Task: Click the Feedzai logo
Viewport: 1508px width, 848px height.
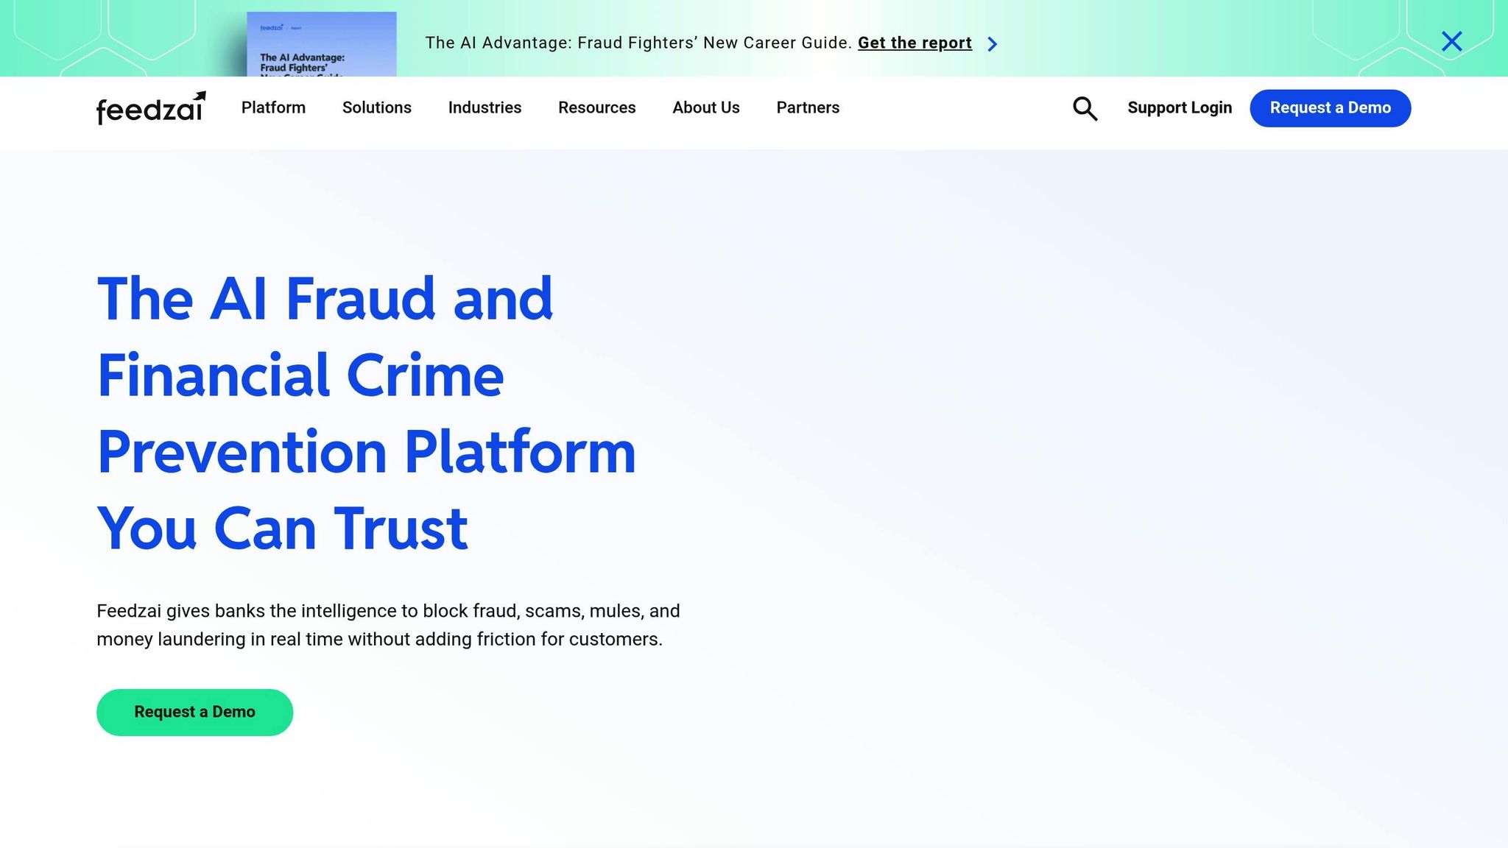Action: pos(151,107)
